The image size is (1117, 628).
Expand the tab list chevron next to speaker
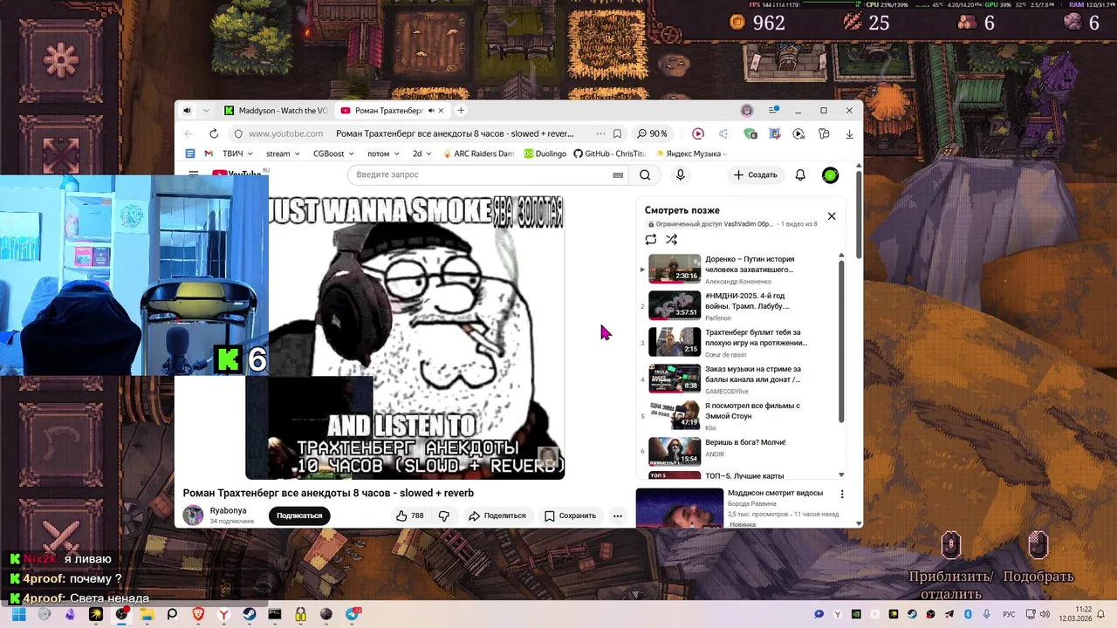pyautogui.click(x=206, y=111)
